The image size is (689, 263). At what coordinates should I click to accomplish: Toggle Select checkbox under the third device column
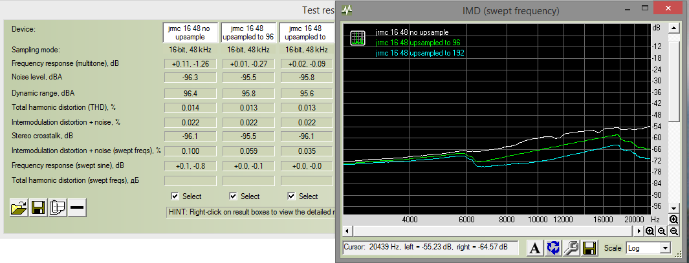point(291,196)
